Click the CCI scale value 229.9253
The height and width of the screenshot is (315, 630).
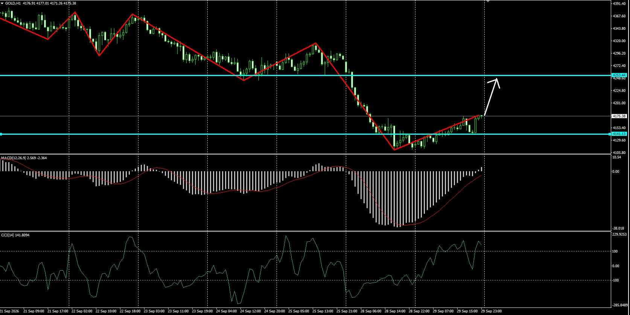coord(620,234)
